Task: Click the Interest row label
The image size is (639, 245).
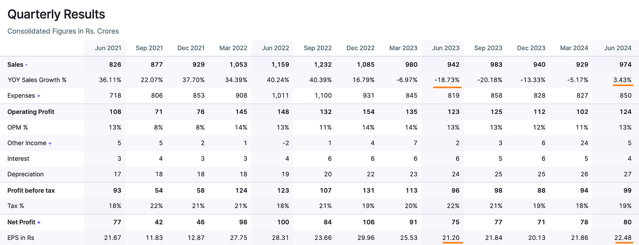Action: tap(18, 159)
